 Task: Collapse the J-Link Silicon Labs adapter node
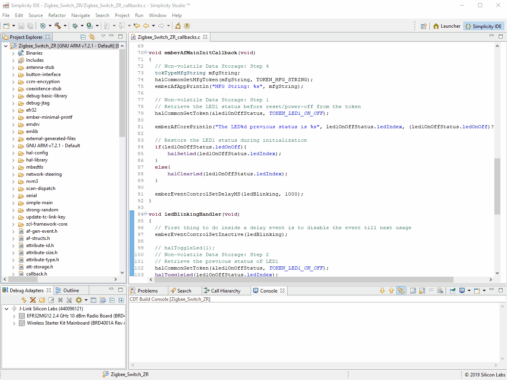7,309
